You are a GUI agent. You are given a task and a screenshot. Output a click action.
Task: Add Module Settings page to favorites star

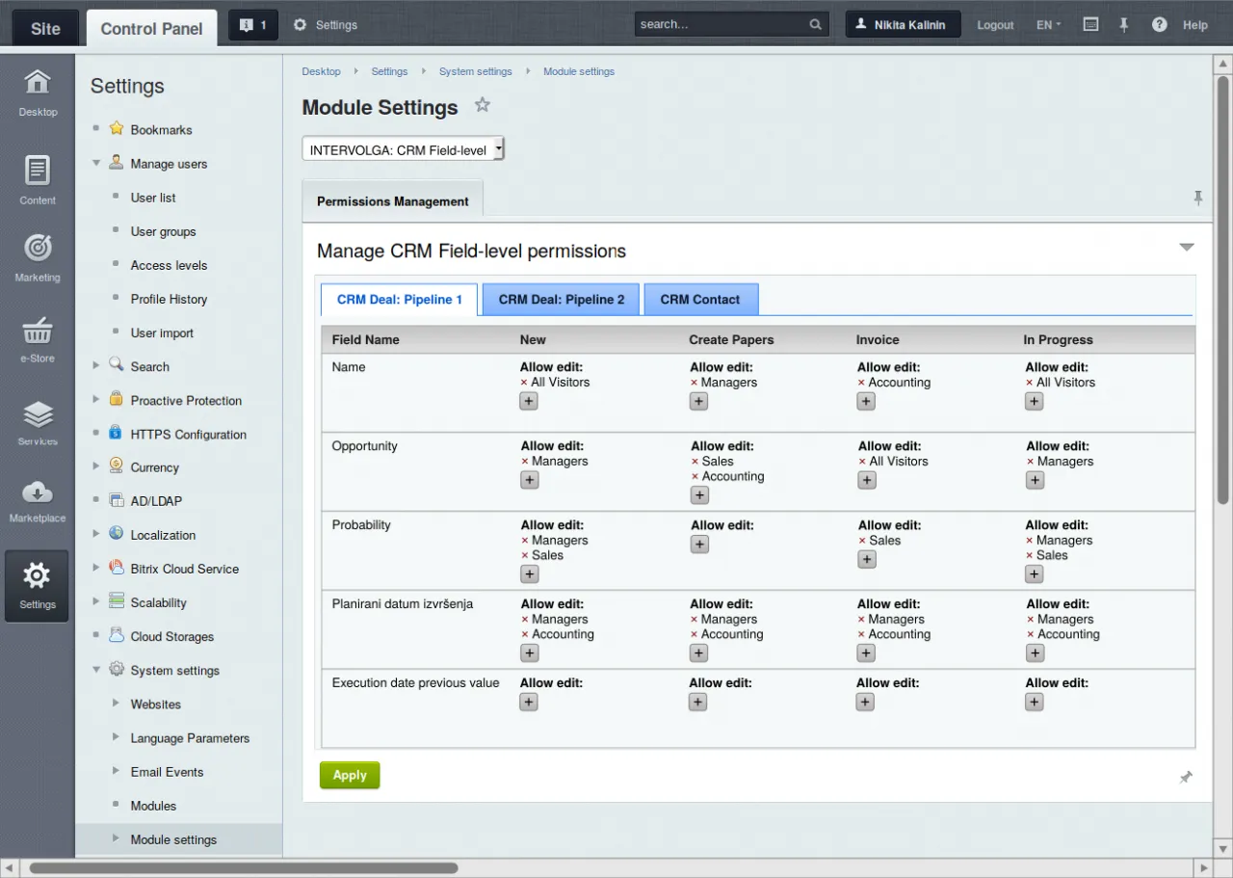(483, 105)
